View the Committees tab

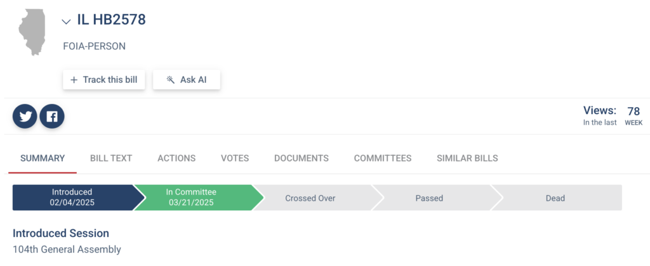pyautogui.click(x=383, y=158)
